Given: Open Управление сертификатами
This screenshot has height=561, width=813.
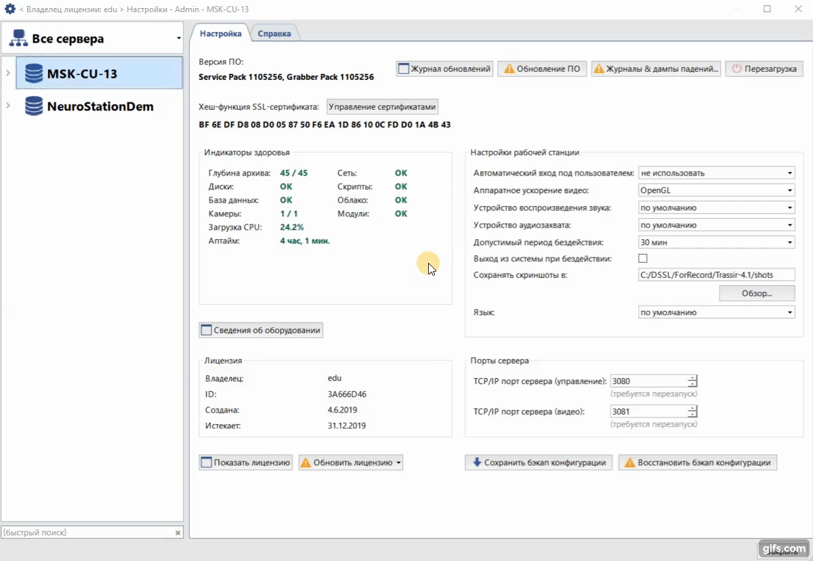Looking at the screenshot, I should click(x=382, y=106).
